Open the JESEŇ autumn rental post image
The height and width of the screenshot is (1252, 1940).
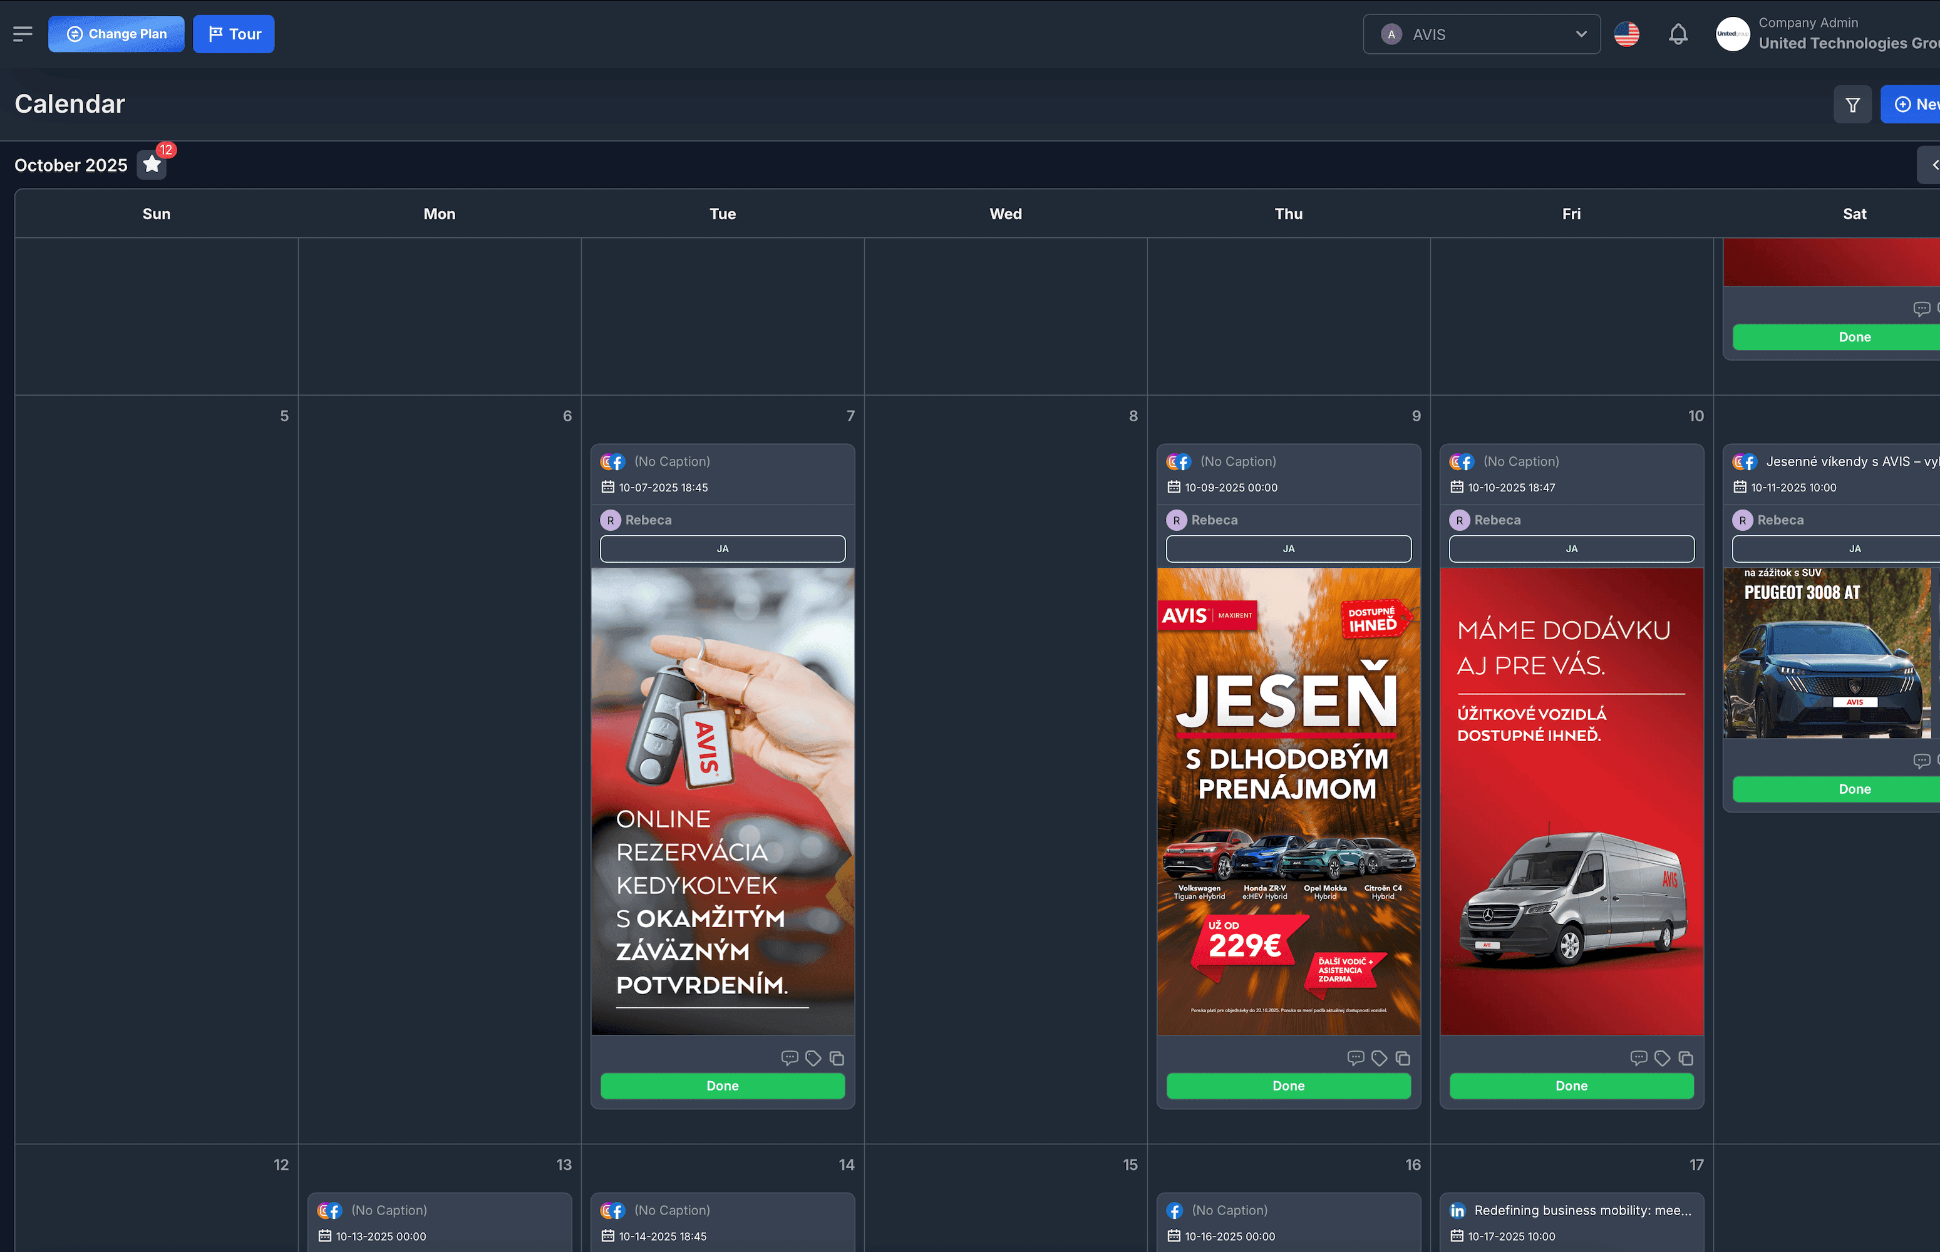[x=1288, y=801]
